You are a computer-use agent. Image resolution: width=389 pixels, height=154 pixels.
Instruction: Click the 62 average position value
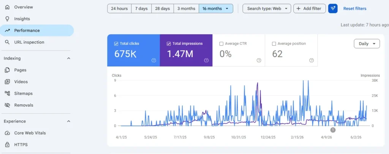pyautogui.click(x=277, y=54)
